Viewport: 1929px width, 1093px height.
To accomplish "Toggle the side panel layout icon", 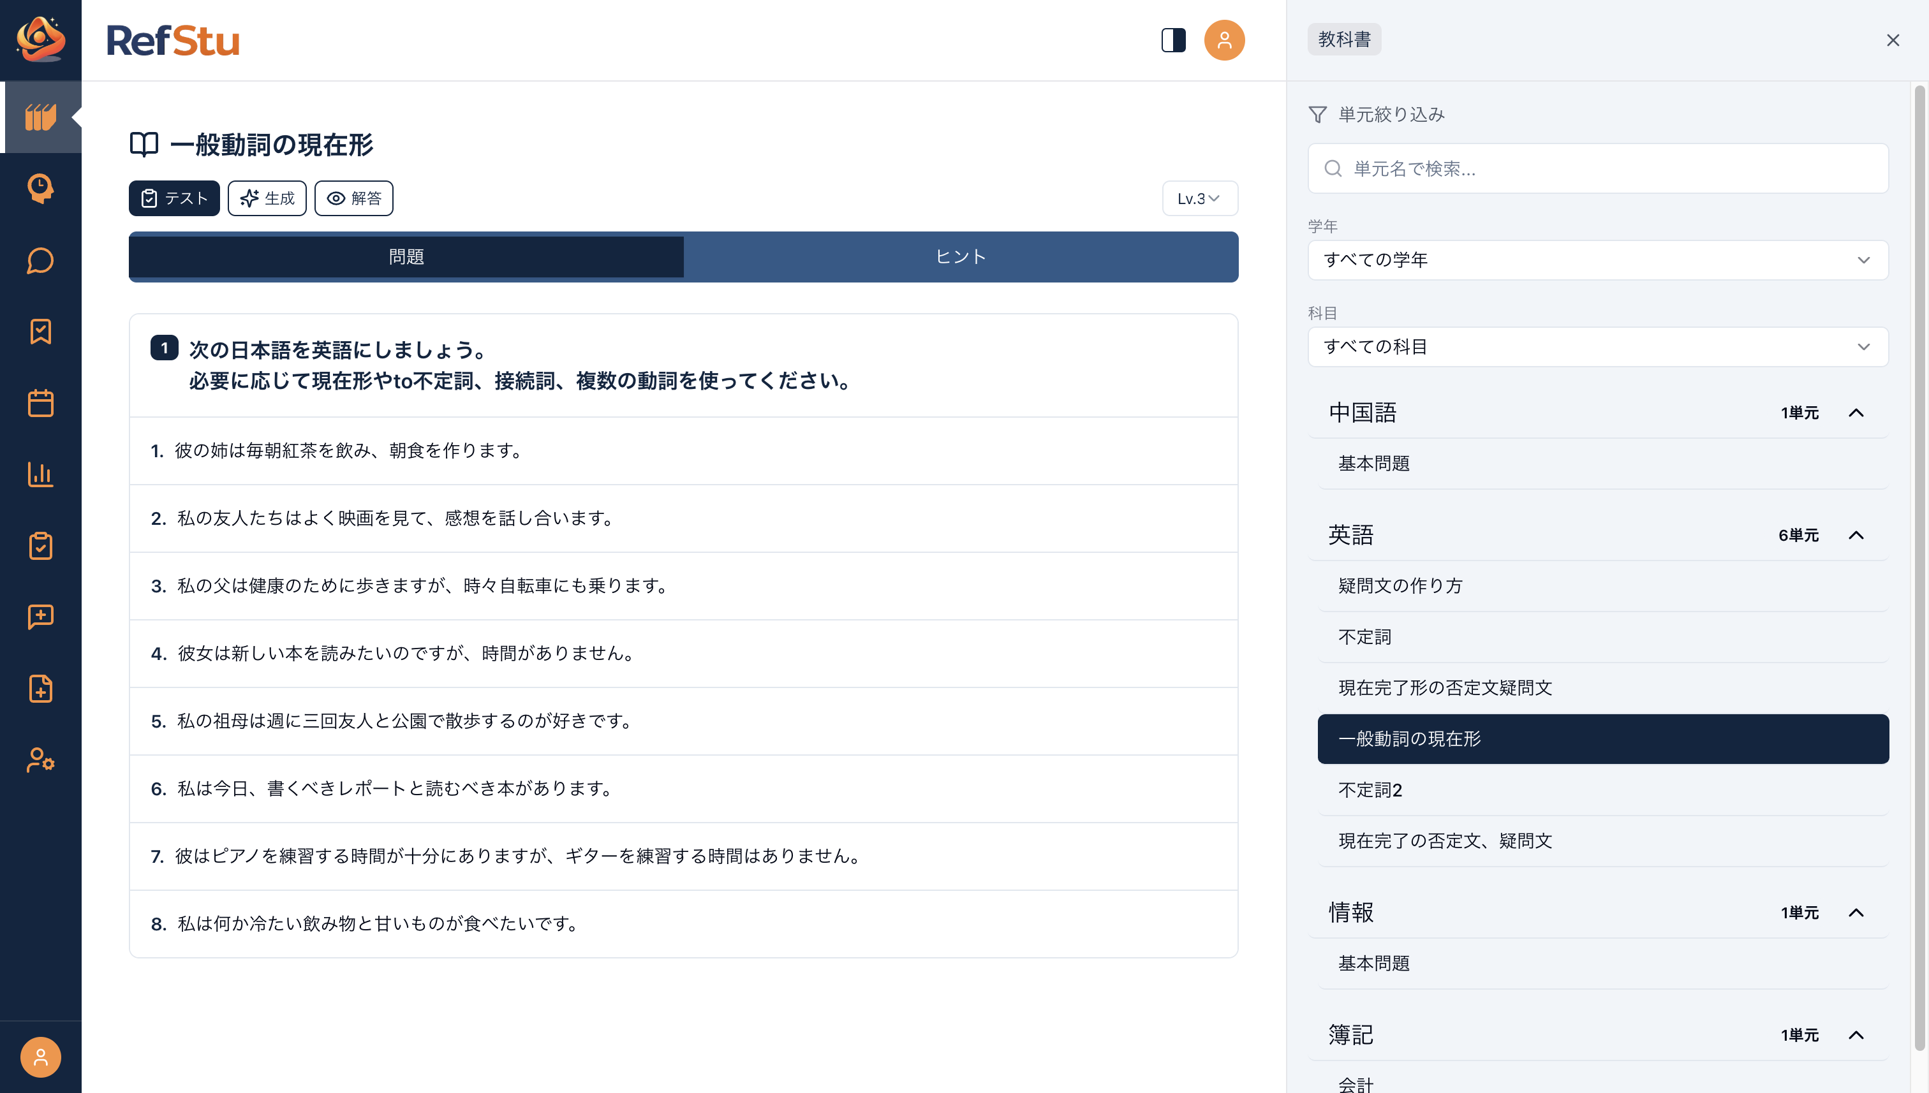I will point(1173,40).
